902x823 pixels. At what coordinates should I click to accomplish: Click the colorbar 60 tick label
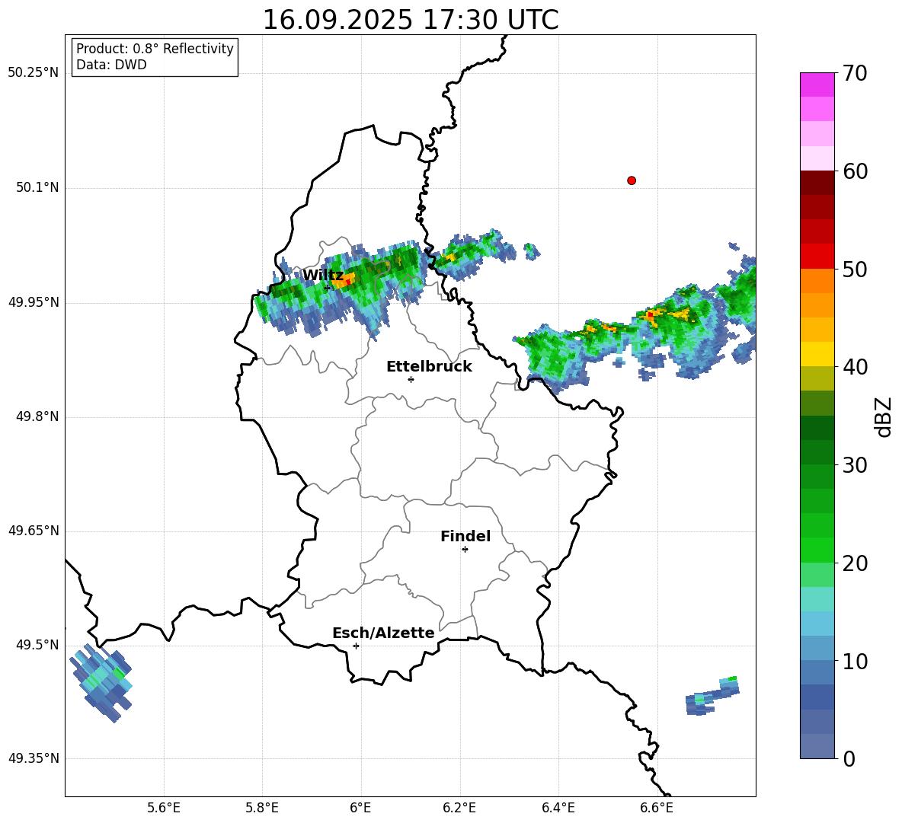[855, 171]
